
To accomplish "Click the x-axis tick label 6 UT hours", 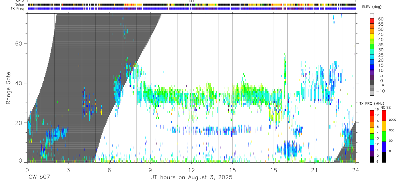I will (x=109, y=170).
